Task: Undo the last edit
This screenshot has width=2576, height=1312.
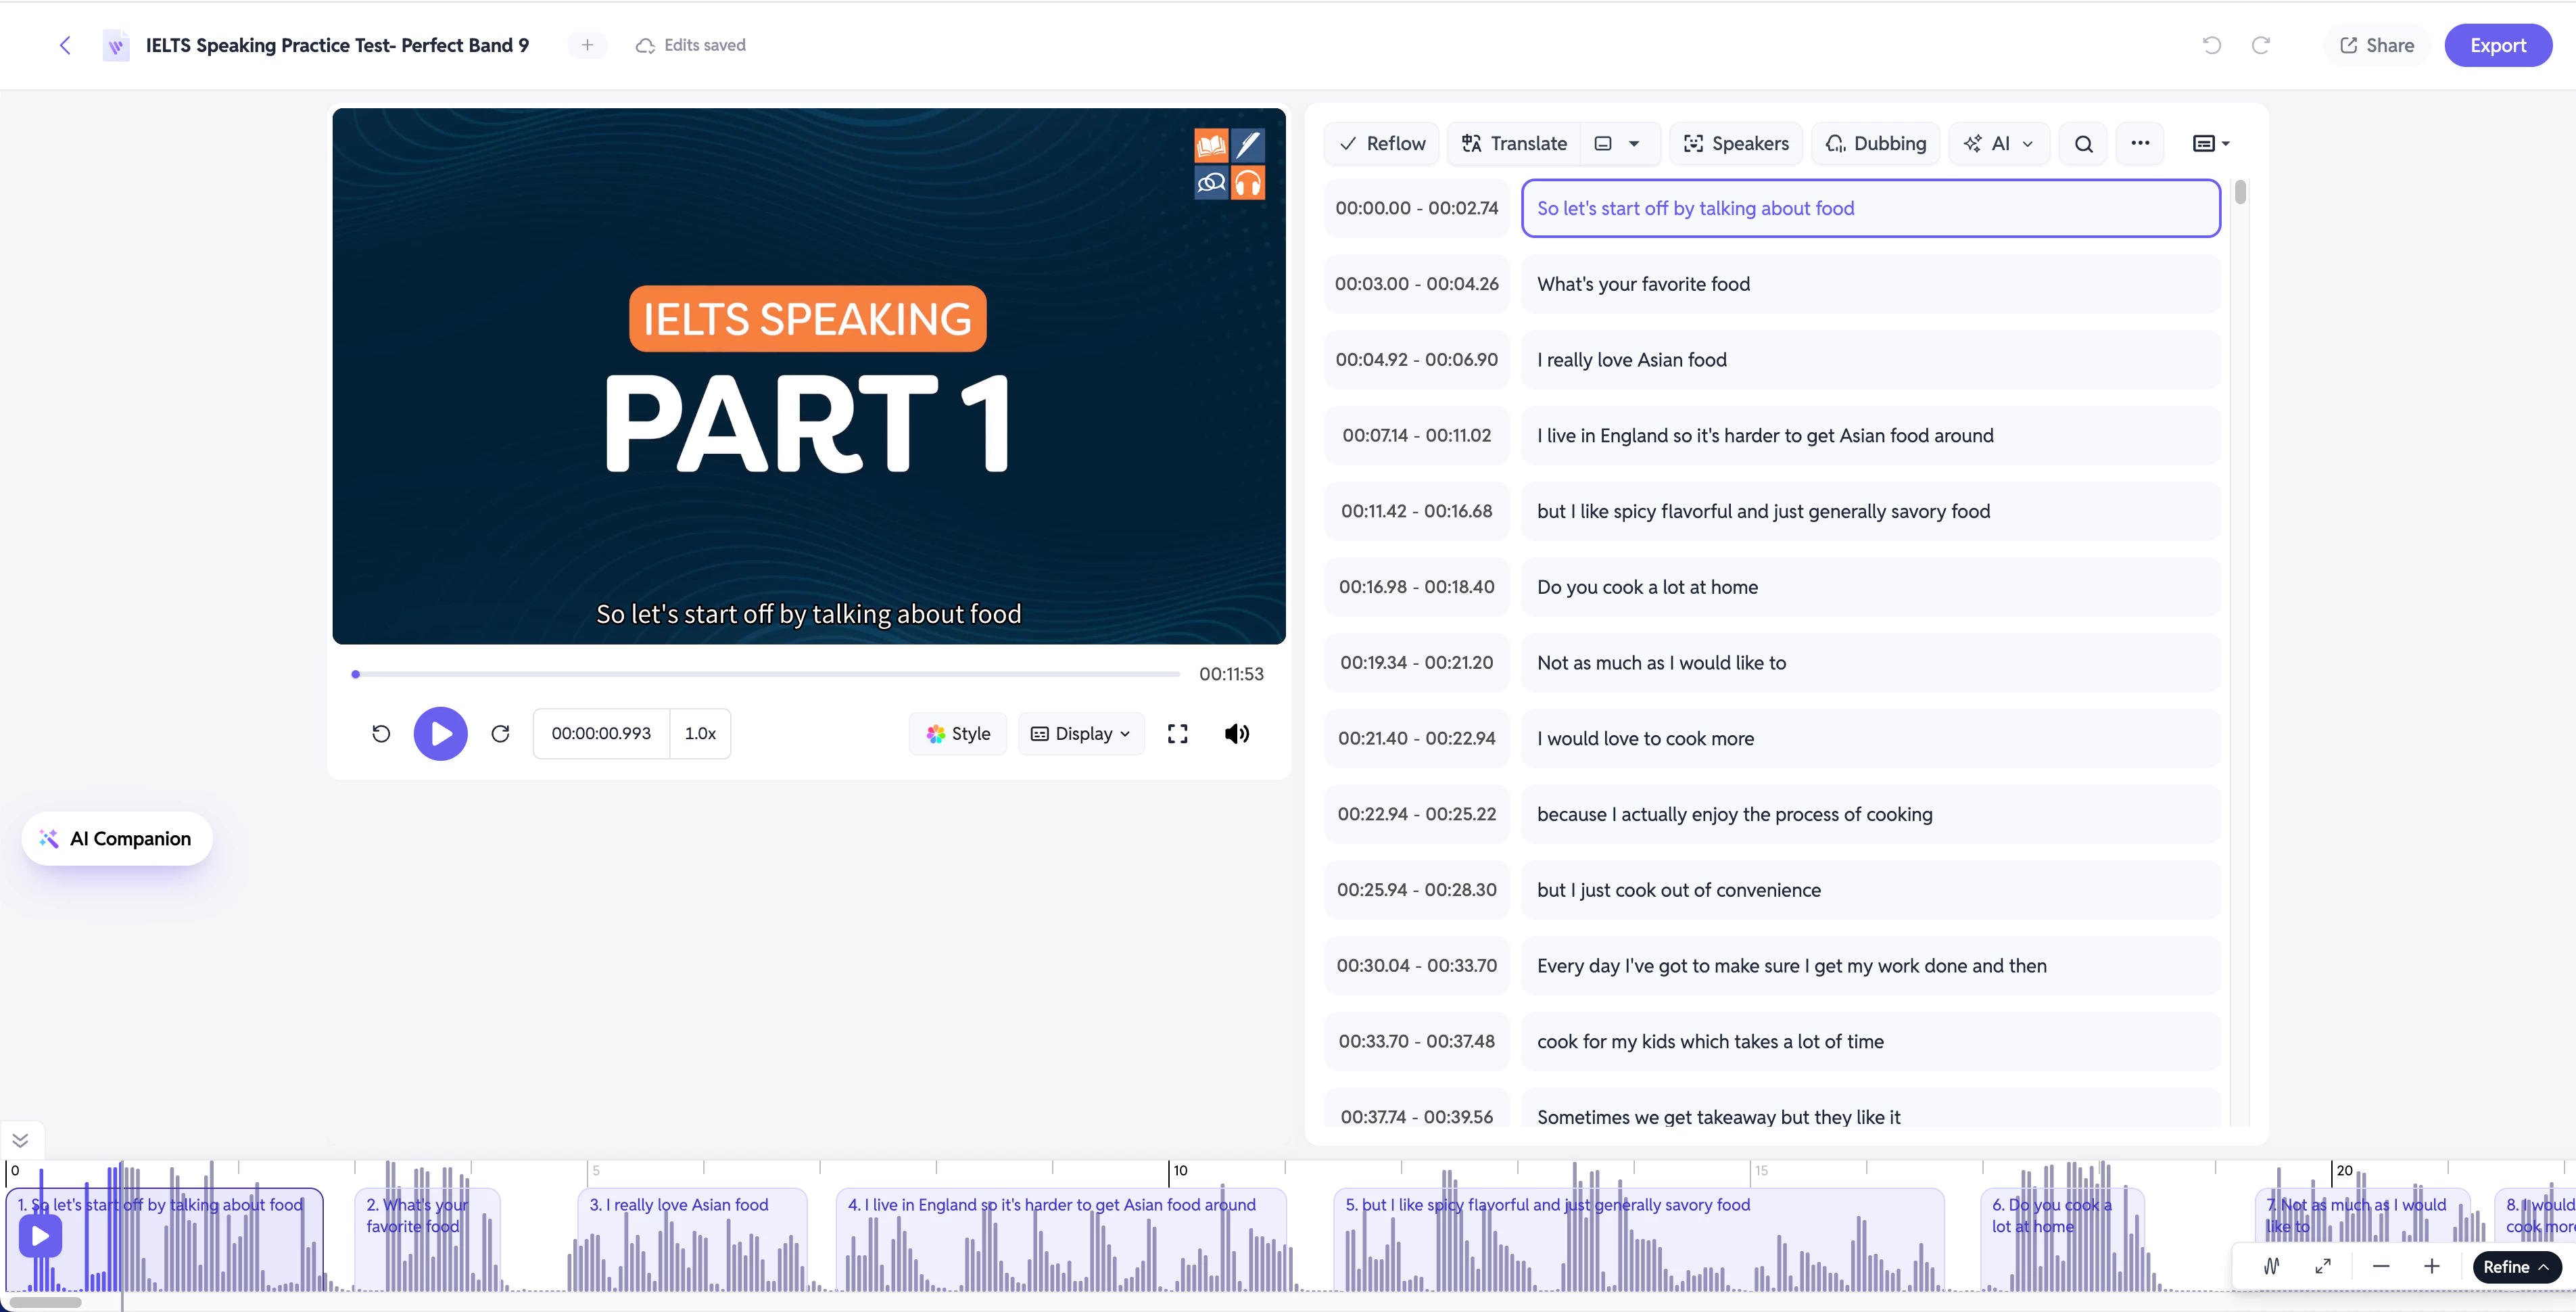Action: [x=2212, y=45]
